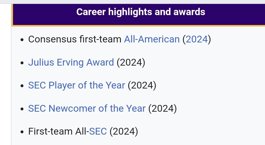Click the 'First-team All-' plain text
The height and width of the screenshot is (145, 265).
(x=59, y=131)
